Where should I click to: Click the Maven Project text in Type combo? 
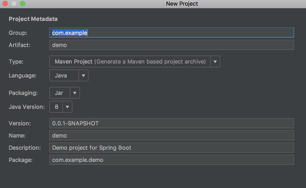[x=74, y=62]
